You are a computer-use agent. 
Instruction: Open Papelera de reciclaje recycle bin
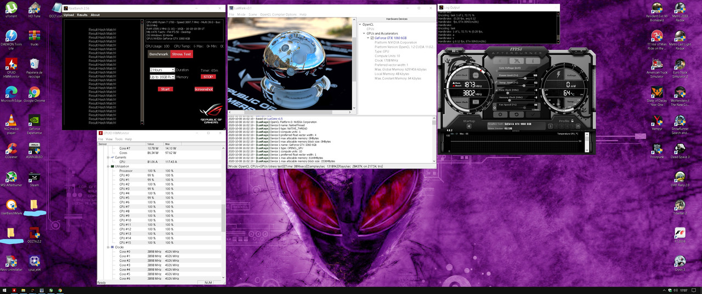[x=34, y=68]
